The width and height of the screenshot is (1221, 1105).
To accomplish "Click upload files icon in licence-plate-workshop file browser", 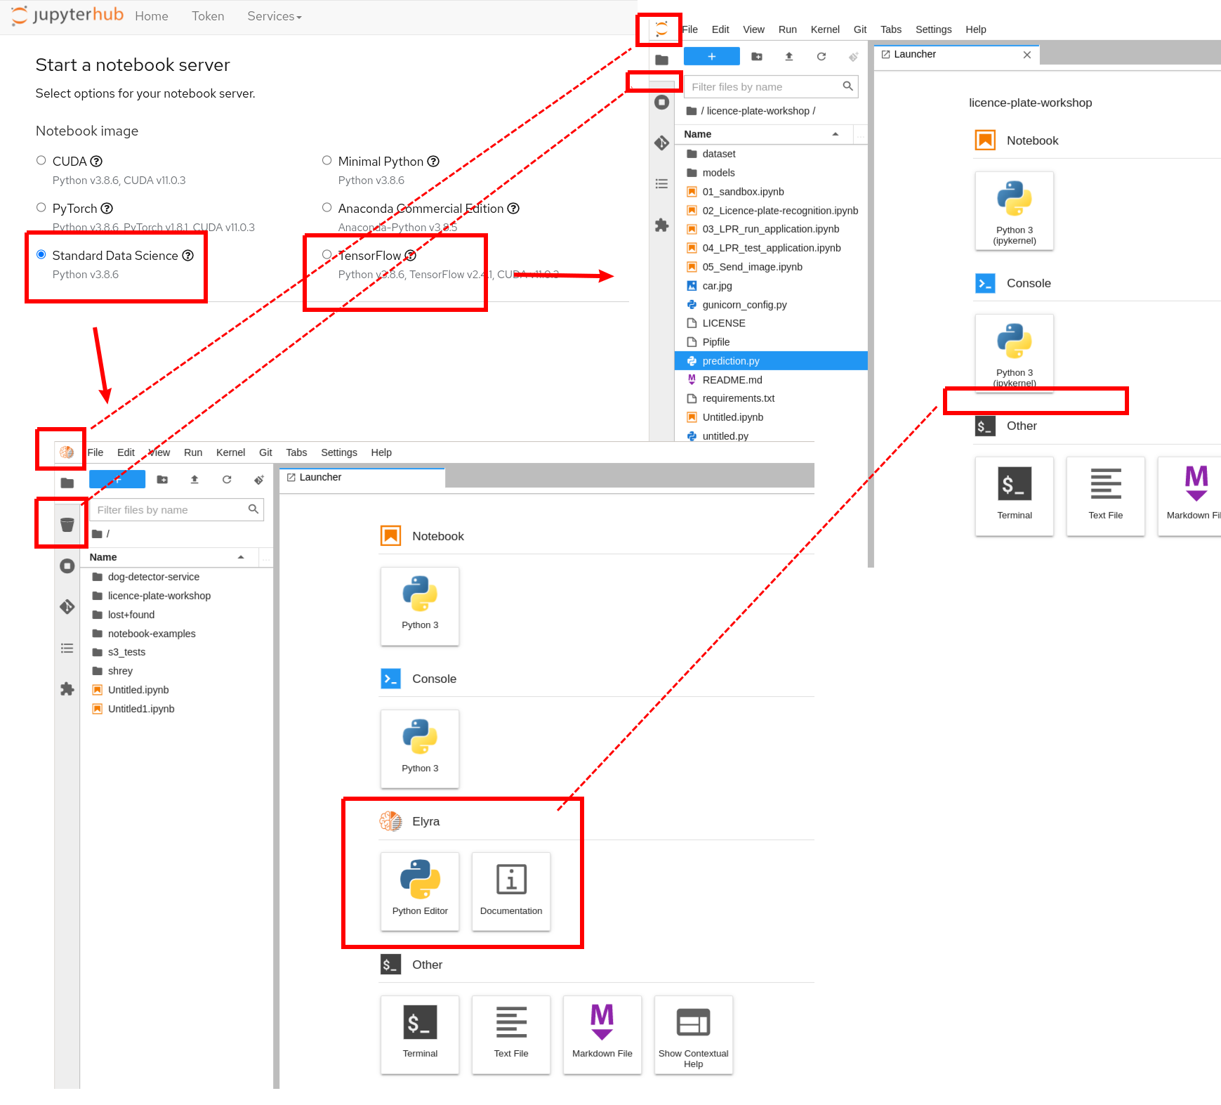I will 789,57.
